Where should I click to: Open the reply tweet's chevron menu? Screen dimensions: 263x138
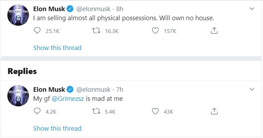click(252, 89)
